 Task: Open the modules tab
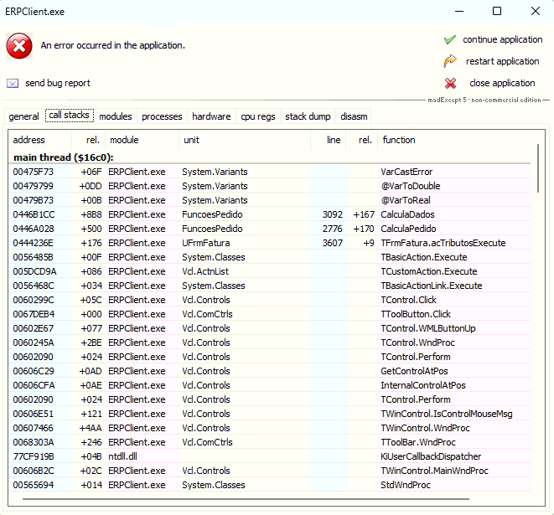(x=116, y=116)
